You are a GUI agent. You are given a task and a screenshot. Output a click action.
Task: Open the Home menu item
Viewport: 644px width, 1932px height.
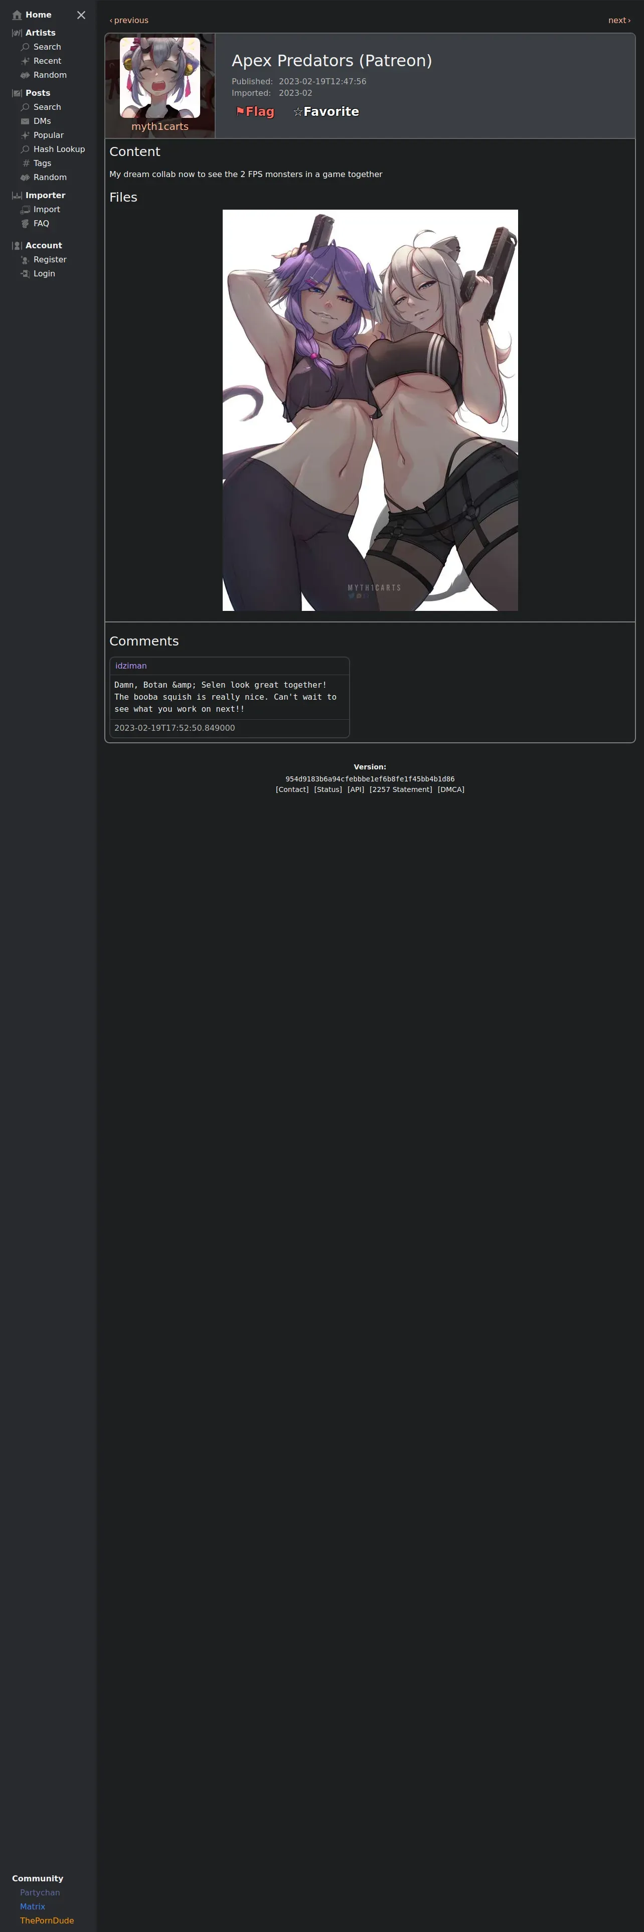pyautogui.click(x=38, y=15)
